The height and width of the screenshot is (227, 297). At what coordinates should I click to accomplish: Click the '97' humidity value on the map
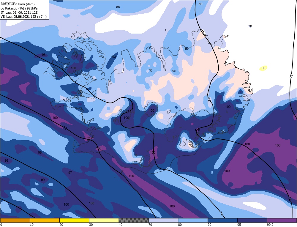(70, 173)
